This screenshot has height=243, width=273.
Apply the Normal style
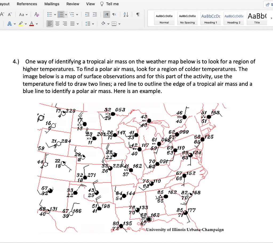coord(164,18)
